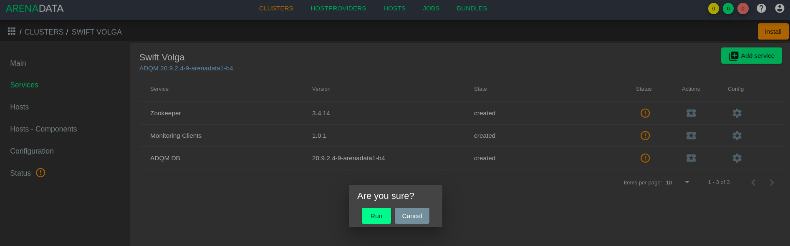The image size is (790, 246).
Task: Go to next page of services
Action: (772, 182)
